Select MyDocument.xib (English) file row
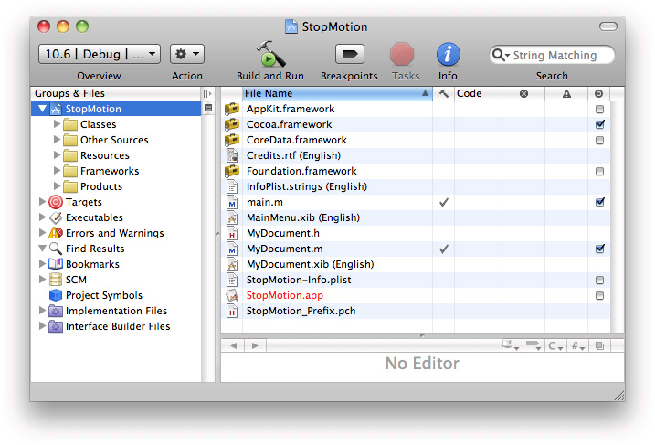 pyautogui.click(x=416, y=264)
